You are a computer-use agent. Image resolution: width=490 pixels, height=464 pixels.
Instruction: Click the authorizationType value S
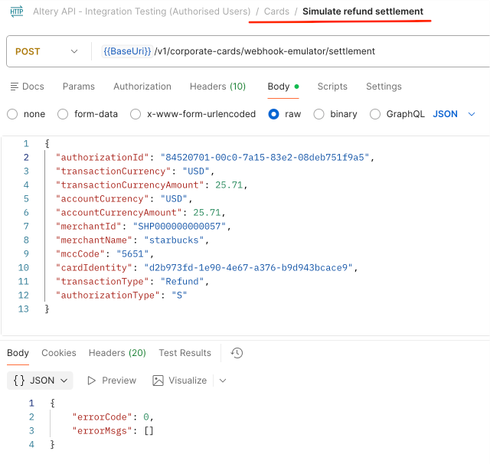pos(179,296)
